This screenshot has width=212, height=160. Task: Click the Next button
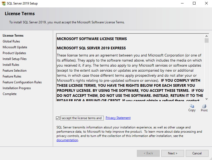[x=173, y=153]
